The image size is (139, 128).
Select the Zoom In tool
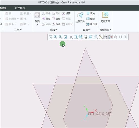(x=55, y=37)
